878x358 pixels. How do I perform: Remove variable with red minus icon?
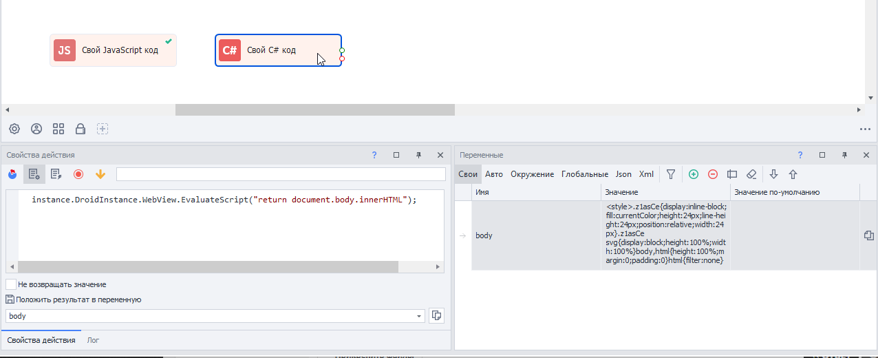click(713, 174)
